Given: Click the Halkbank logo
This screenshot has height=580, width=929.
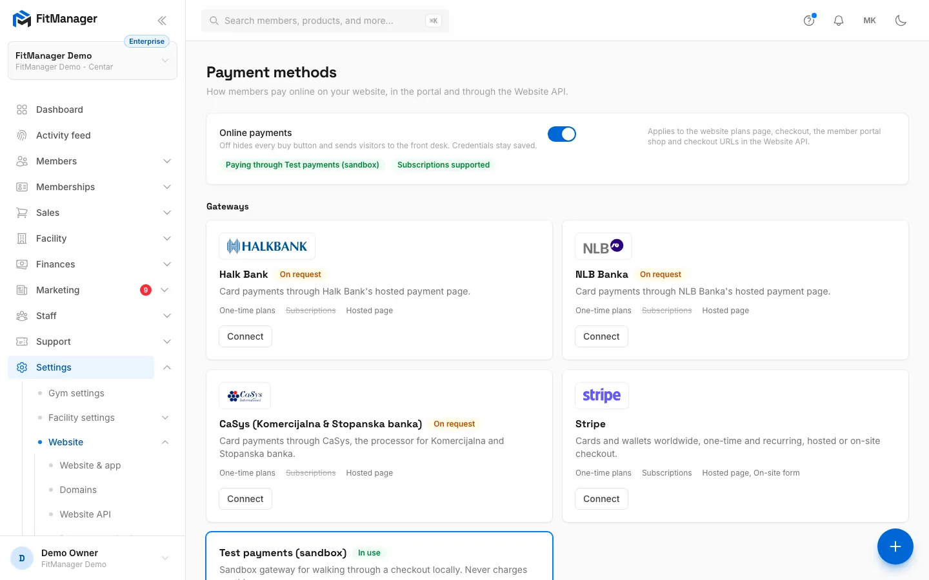Looking at the screenshot, I should click(x=267, y=246).
